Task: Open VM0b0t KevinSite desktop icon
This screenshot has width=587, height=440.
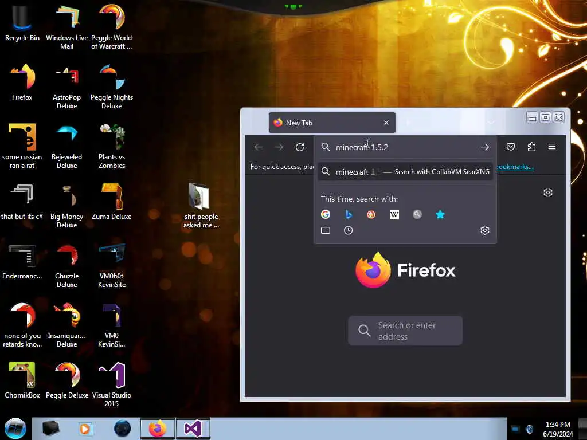Action: [x=112, y=266]
